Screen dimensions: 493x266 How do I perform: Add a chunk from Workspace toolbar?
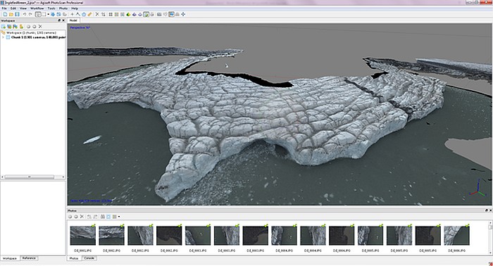[3, 26]
